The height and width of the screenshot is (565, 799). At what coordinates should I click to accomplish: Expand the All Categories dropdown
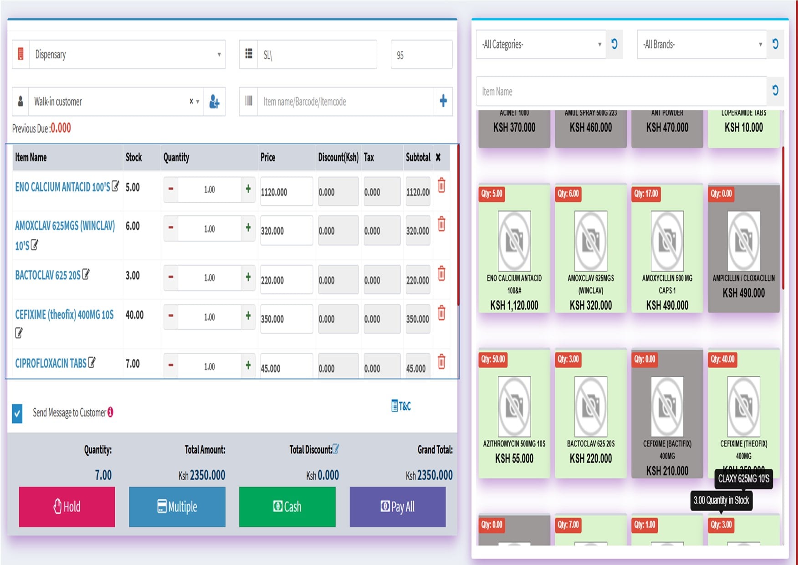(541, 44)
